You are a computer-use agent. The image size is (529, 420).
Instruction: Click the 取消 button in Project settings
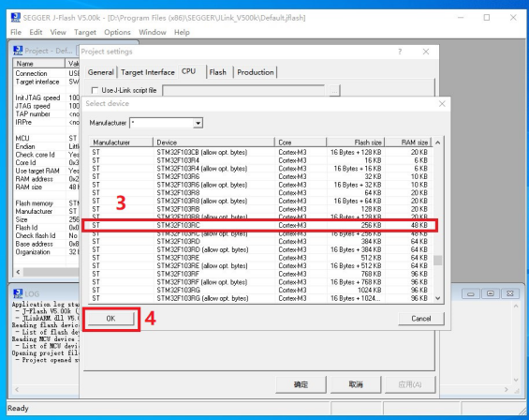[x=356, y=384]
